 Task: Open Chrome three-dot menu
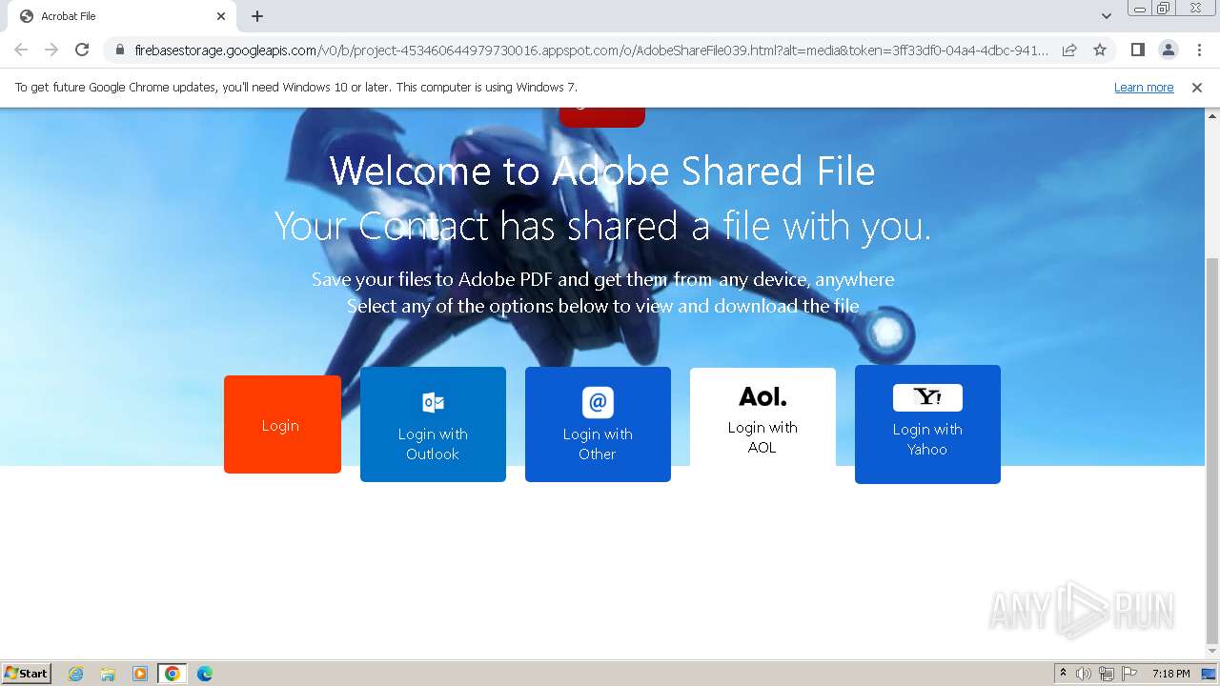[1199, 50]
